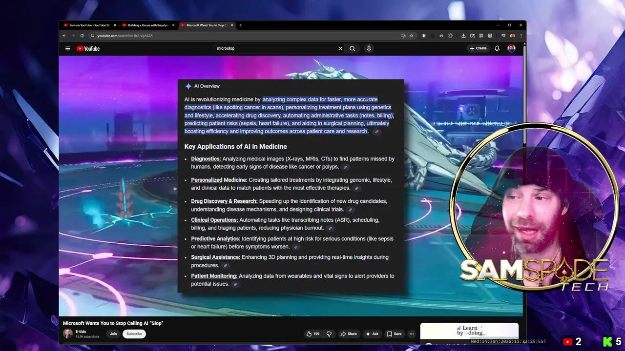Image resolution: width=625 pixels, height=351 pixels.
Task: Open the media control music-note icon
Action: point(503,36)
